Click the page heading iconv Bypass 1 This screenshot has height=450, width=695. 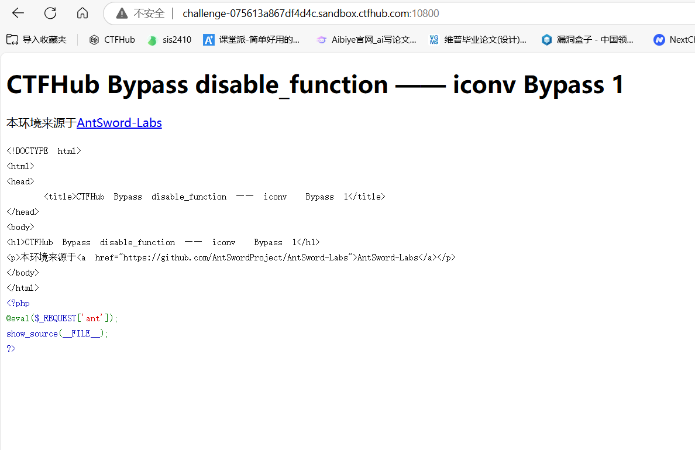pyautogui.click(x=315, y=85)
